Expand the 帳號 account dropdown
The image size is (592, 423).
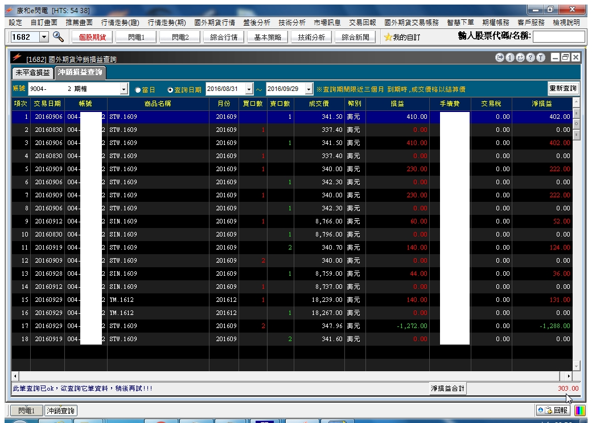click(124, 89)
